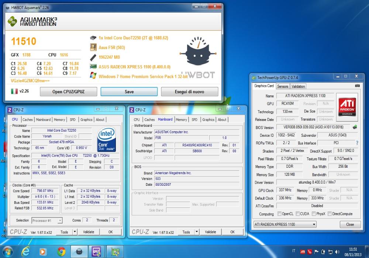
Task: Open About tab in left CPU-Z window
Action: tap(100, 119)
